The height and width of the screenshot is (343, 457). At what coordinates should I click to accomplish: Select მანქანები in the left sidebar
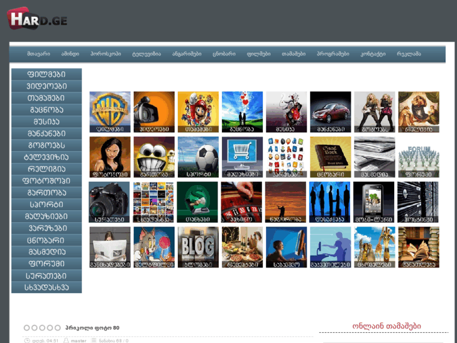click(x=47, y=133)
